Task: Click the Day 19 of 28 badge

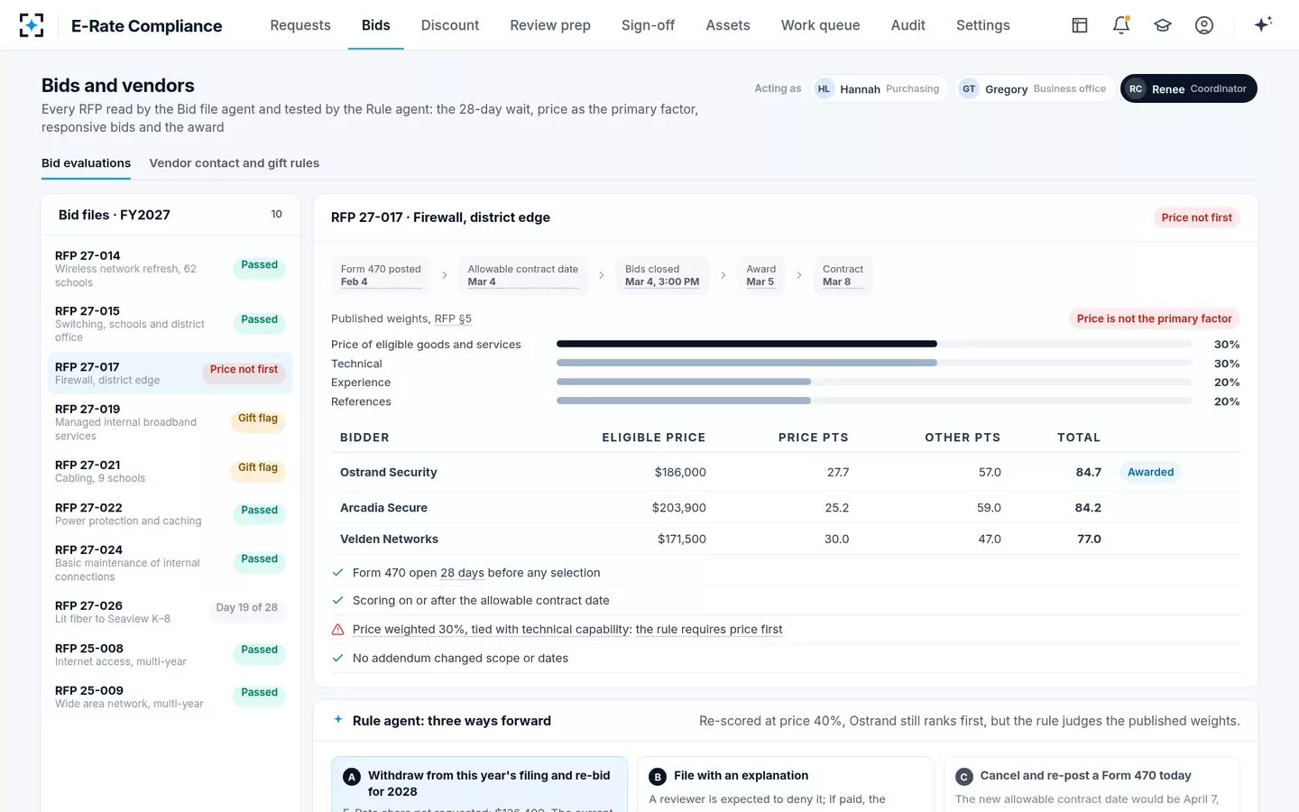Action: pyautogui.click(x=246, y=608)
